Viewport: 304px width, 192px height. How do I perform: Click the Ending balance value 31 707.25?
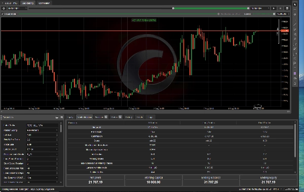[x=211, y=182]
